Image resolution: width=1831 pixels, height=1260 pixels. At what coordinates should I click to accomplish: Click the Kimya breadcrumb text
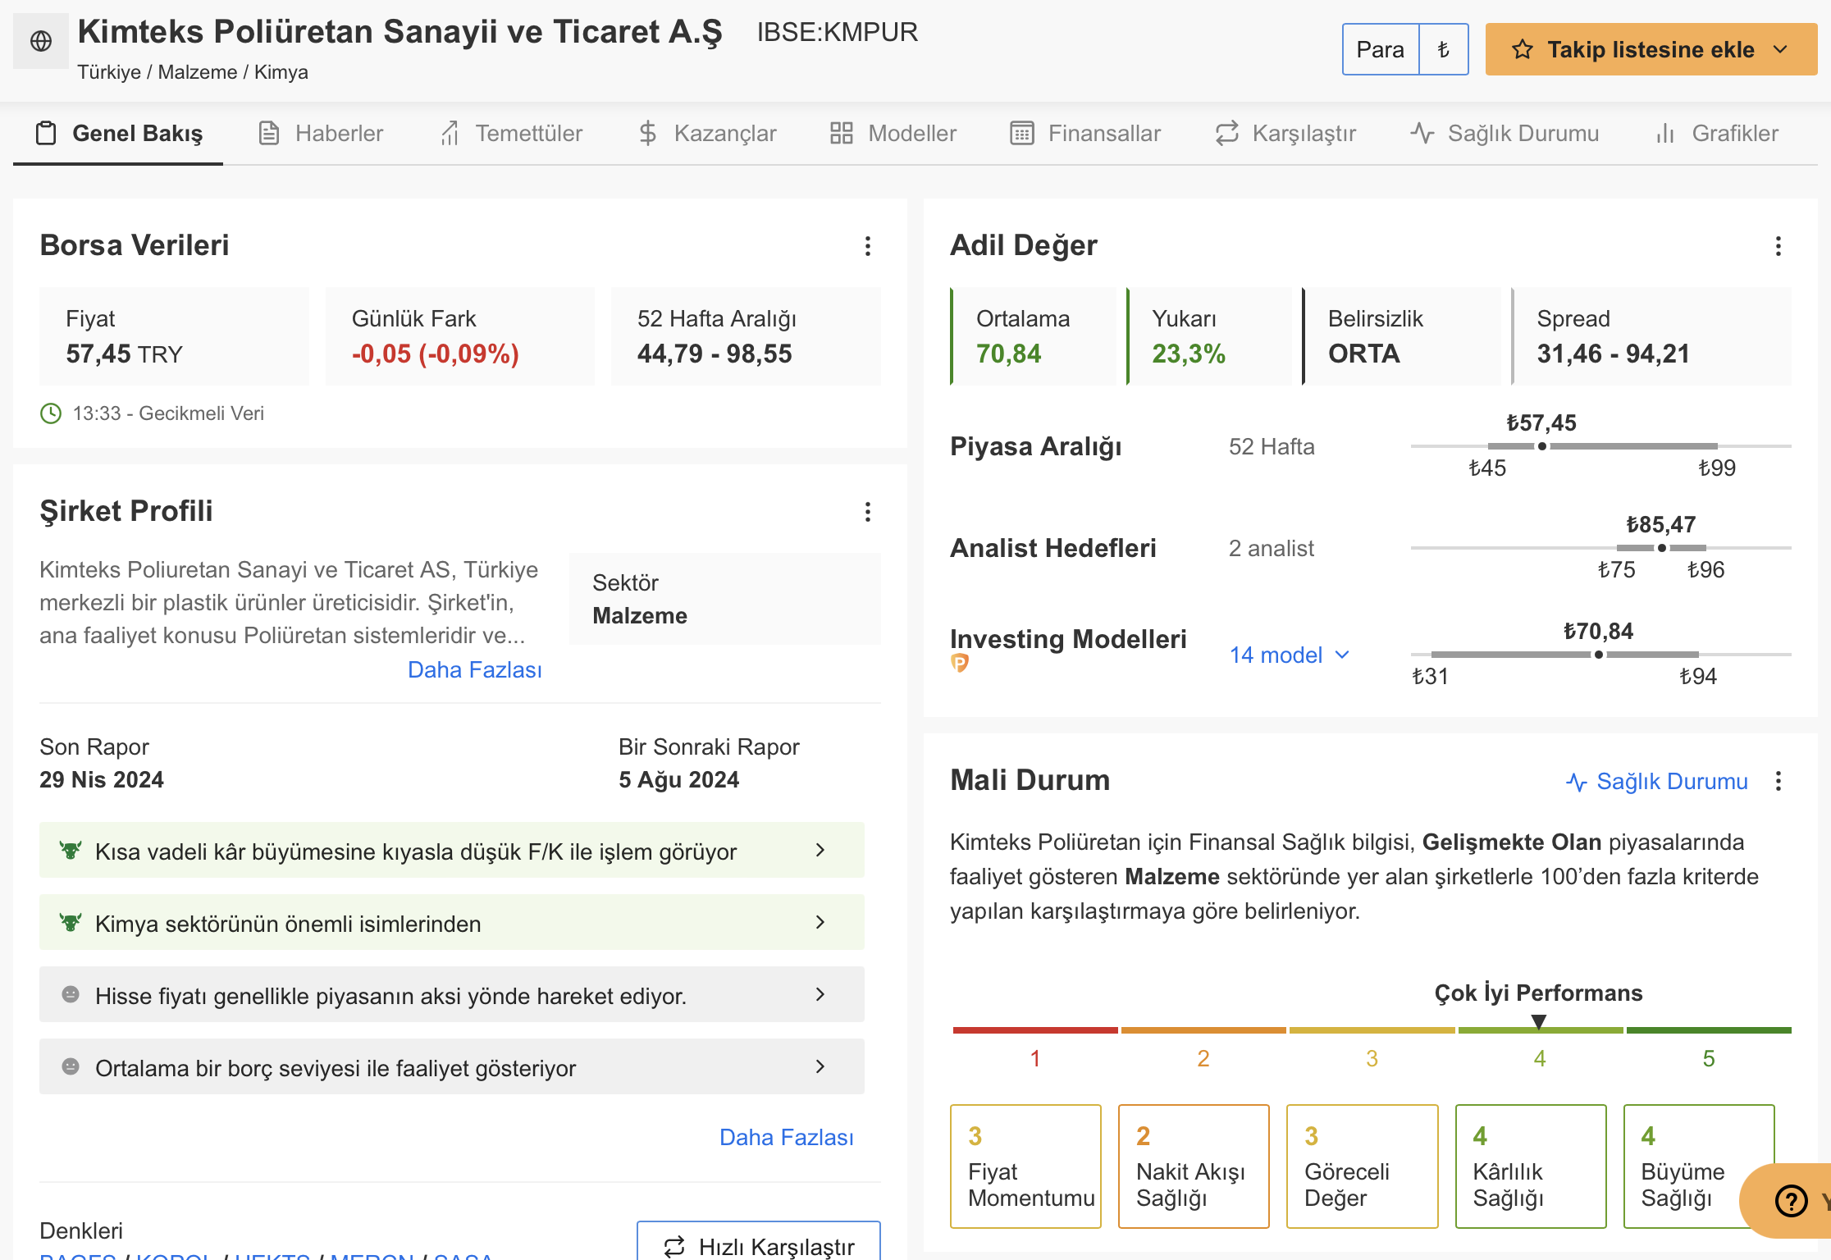[x=281, y=72]
